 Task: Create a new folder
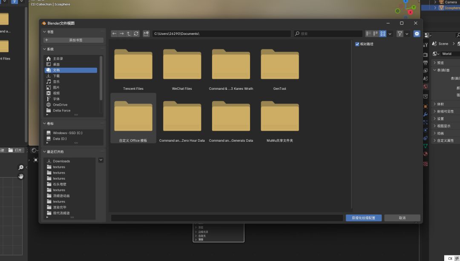click(x=146, y=34)
